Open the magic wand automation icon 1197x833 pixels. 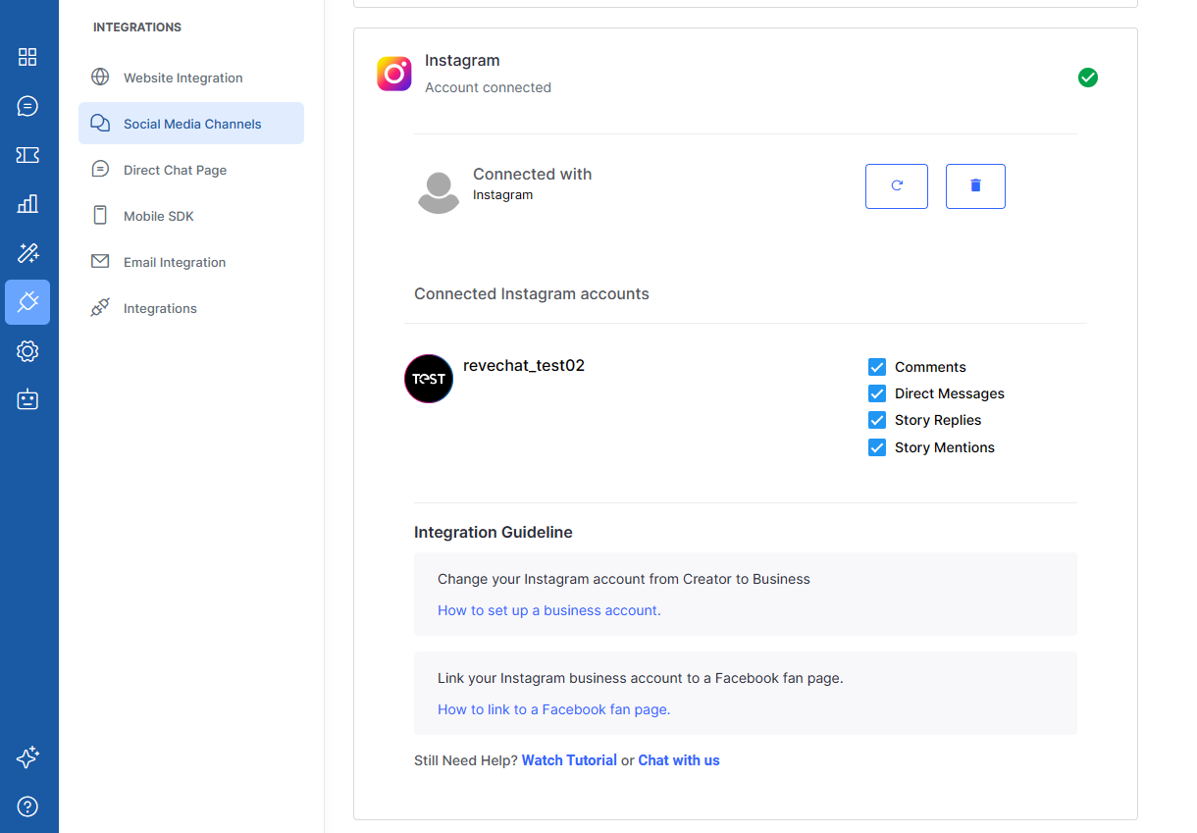pyautogui.click(x=27, y=253)
